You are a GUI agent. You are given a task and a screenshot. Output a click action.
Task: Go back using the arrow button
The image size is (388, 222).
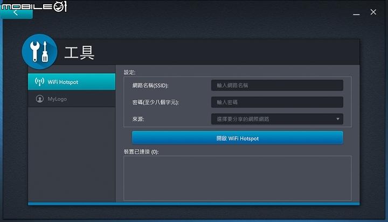[x=16, y=12]
